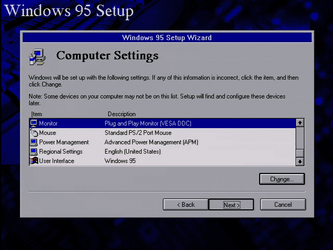Click the 'Windows 95' description cell
This screenshot has width=333, height=250.
[120, 161]
